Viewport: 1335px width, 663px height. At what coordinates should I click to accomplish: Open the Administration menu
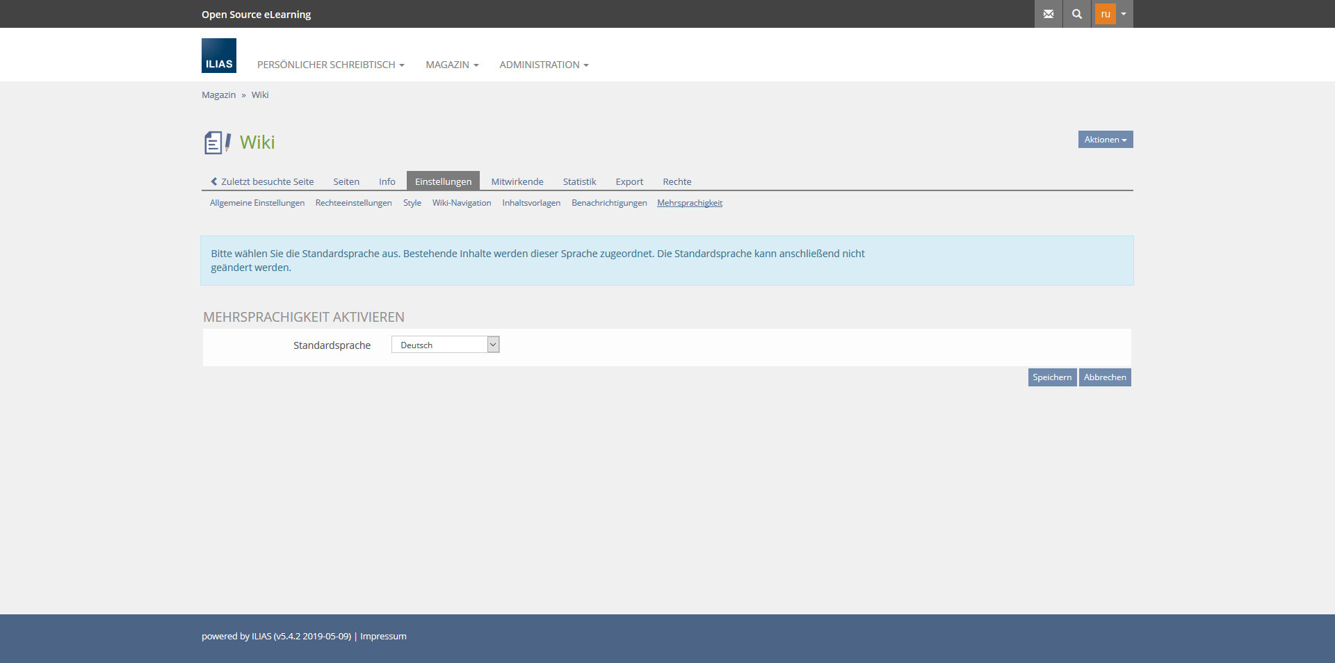pyautogui.click(x=544, y=65)
